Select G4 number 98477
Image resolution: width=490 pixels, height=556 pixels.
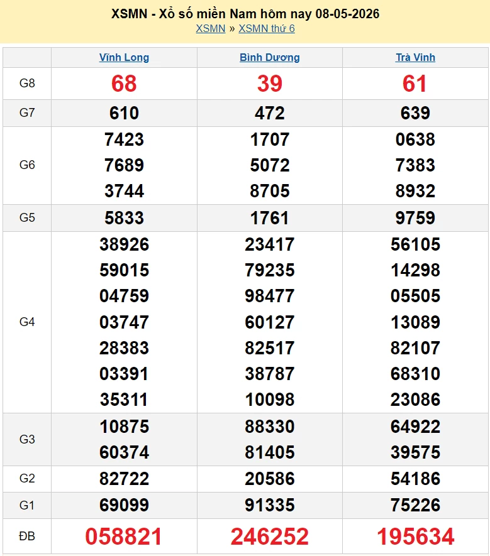point(269,296)
